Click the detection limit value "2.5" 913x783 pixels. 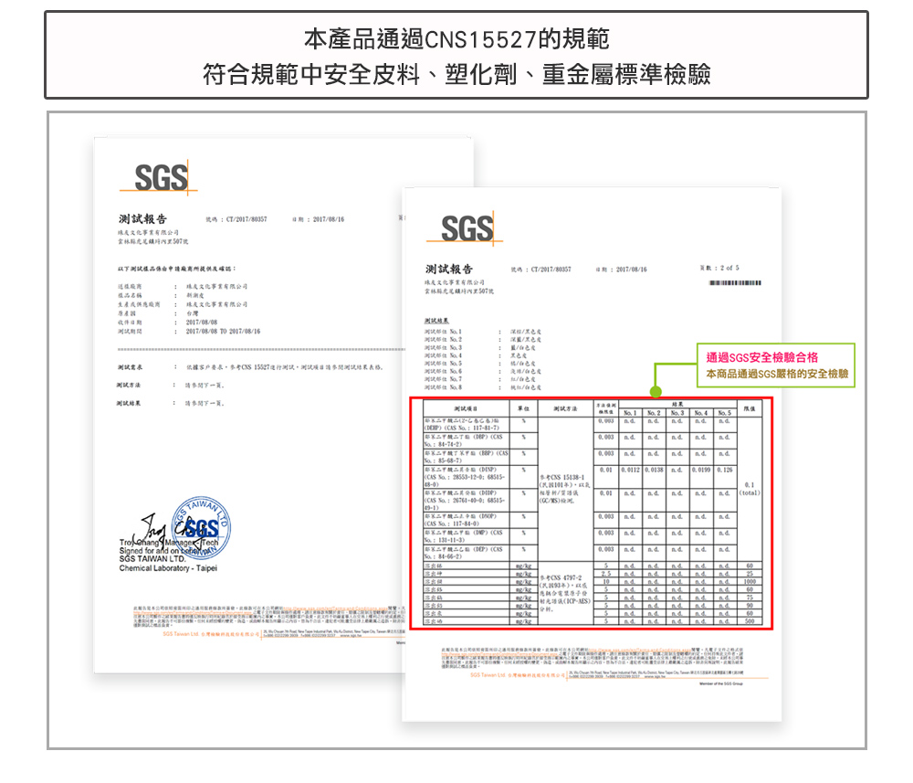pos(606,574)
